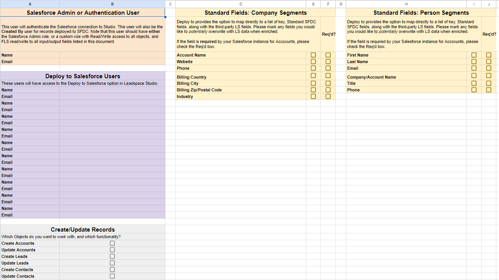Check Company Segments Phone Req'd checkbox
This screenshot has height=280, width=499.
tap(328, 68)
